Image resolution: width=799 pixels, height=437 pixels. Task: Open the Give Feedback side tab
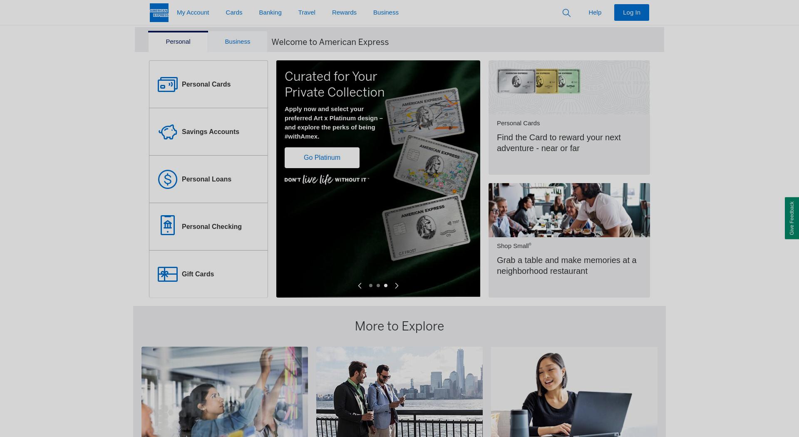click(x=792, y=218)
